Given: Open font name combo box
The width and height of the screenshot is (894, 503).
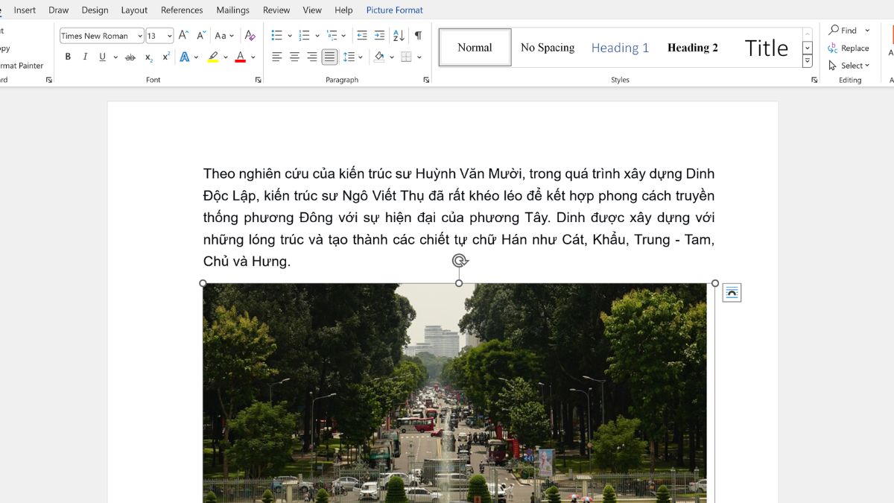Looking at the screenshot, I should (x=101, y=36).
